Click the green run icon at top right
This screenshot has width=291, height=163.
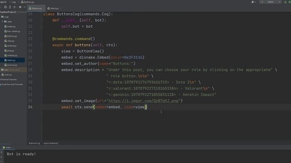[285, 2]
